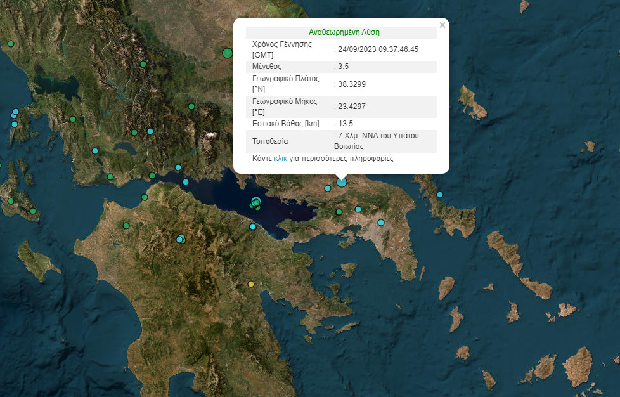The height and width of the screenshot is (397, 620).
Task: Select the green marker at far top-left edge
Action: point(10,44)
